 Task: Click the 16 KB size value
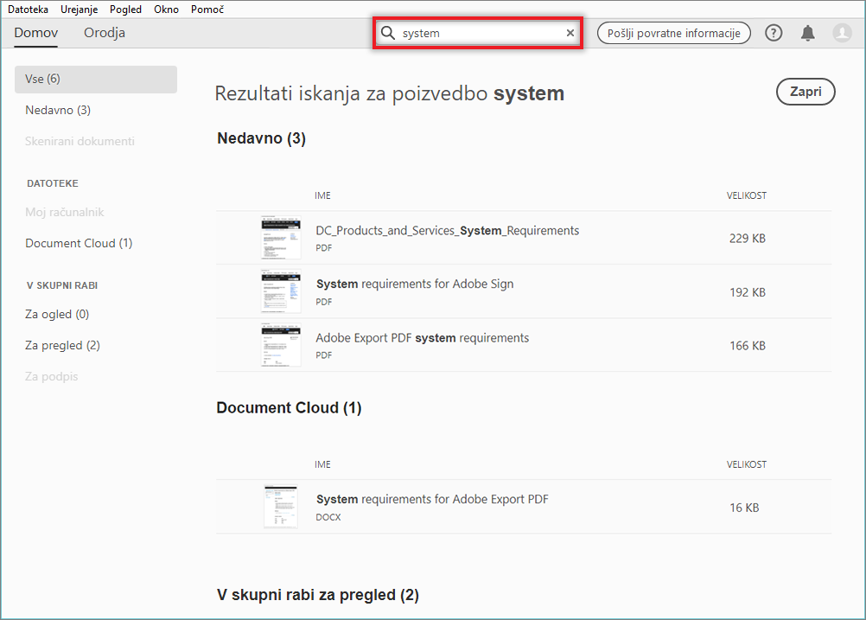[x=744, y=508]
